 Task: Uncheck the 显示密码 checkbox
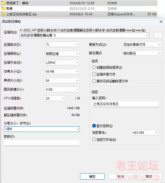point(94,126)
